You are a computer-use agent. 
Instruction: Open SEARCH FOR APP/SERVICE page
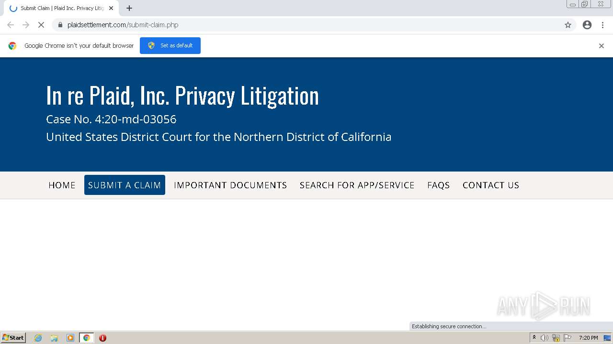[x=357, y=185]
